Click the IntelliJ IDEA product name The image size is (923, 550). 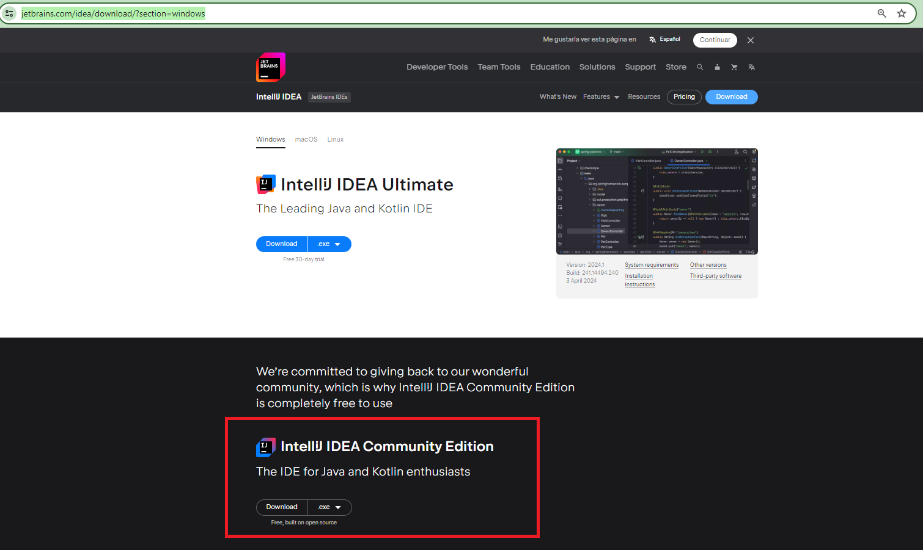(279, 97)
